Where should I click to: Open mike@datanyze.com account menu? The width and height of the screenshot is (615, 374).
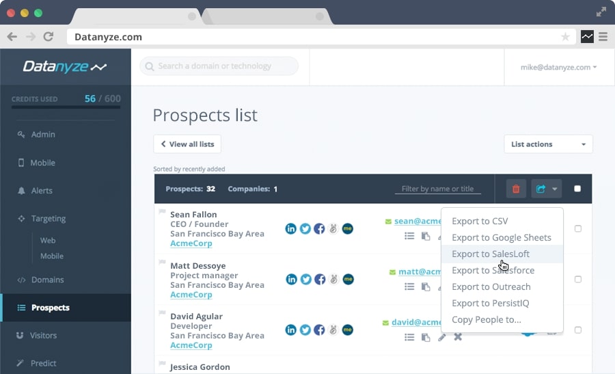558,67
